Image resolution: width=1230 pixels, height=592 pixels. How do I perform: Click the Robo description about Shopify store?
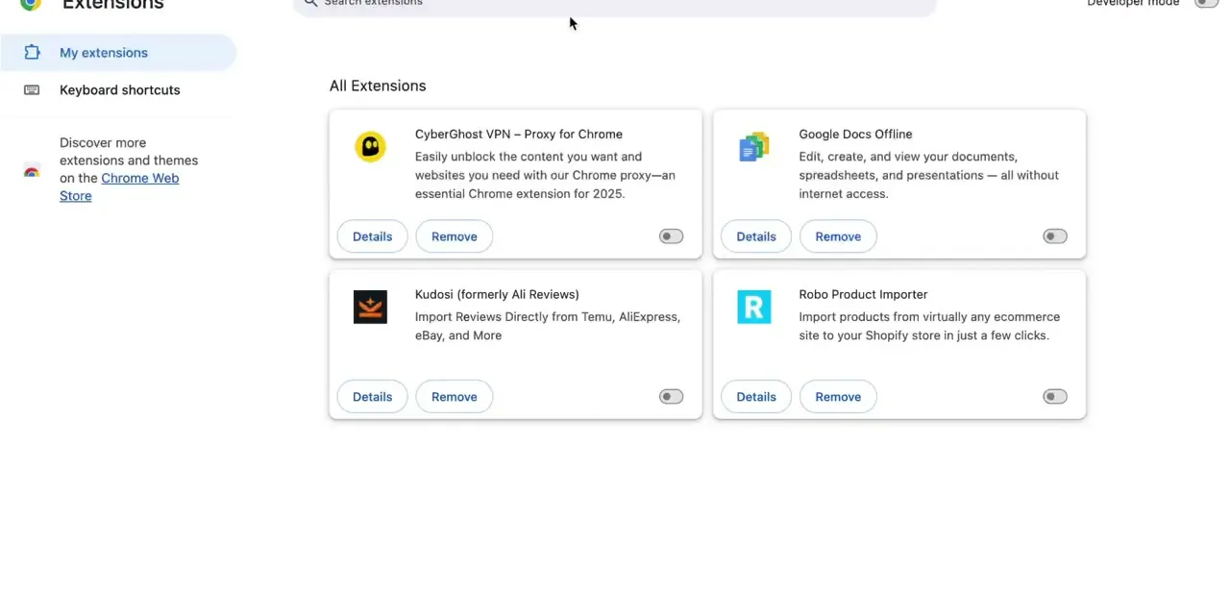929,326
